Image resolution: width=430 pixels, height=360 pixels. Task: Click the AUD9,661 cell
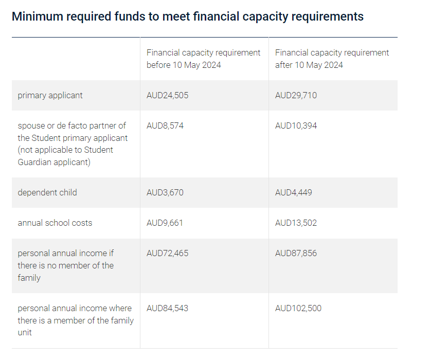165,223
